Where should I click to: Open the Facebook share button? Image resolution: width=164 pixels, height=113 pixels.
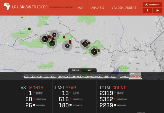(x=148, y=11)
